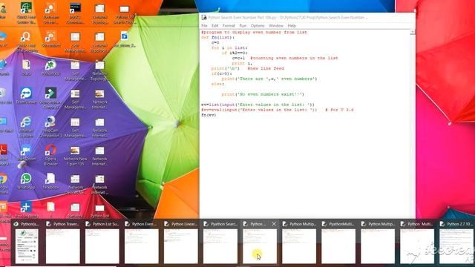Select the video file icon with play symbol
This screenshot has height=267, width=475.
(x=124, y=39)
